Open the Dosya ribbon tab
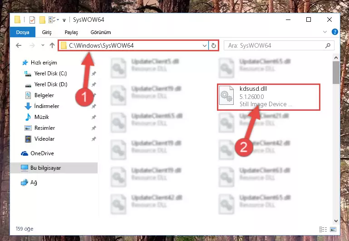Viewport: 349px width, 241px height. coord(23,32)
